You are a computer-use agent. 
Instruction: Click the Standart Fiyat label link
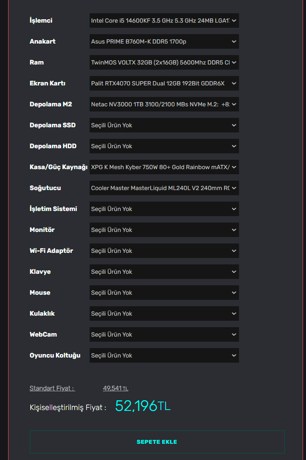pyautogui.click(x=52, y=388)
